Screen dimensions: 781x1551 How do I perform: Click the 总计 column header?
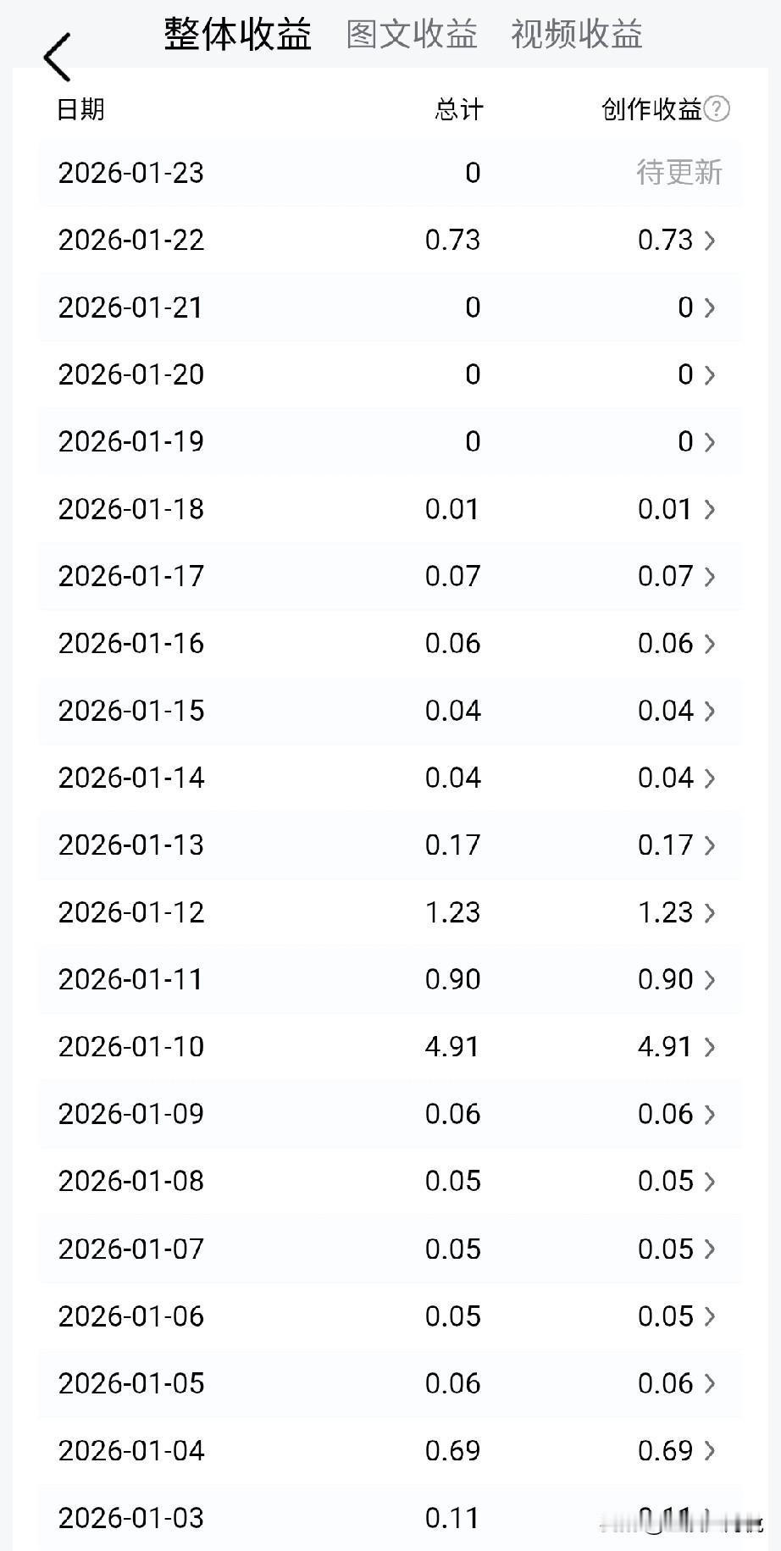pos(458,109)
